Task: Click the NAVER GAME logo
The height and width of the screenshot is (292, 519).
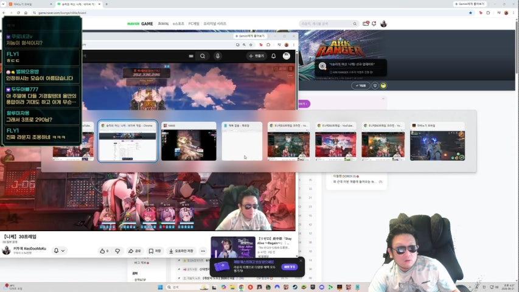Action: tap(140, 24)
